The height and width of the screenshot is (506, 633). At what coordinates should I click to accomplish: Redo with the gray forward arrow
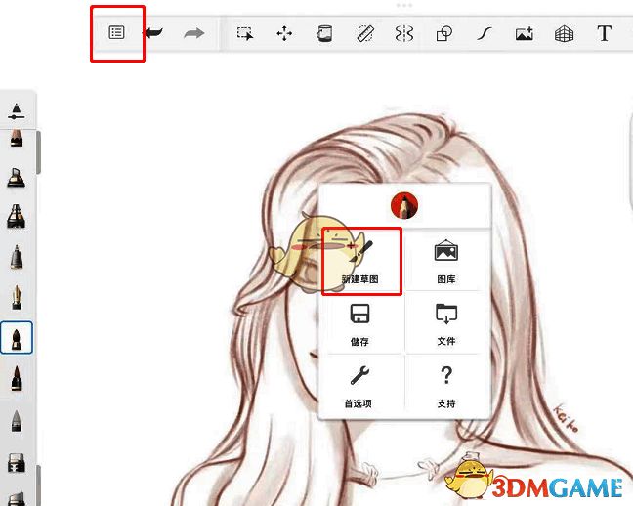(x=193, y=33)
